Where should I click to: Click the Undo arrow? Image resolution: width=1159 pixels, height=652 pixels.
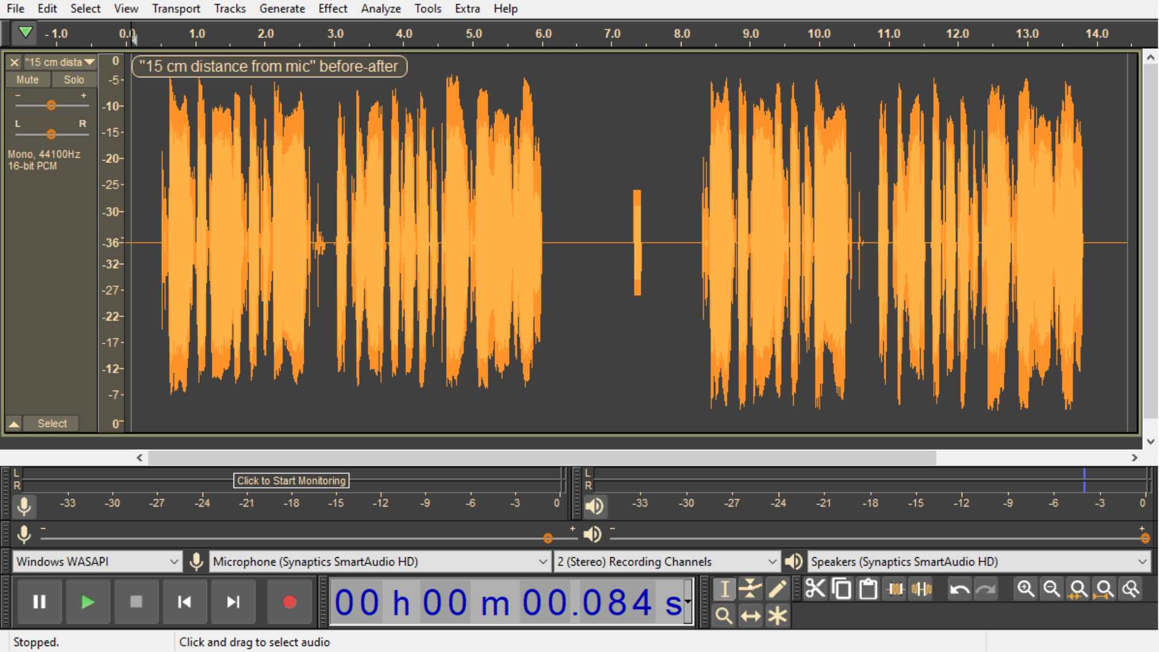pyautogui.click(x=959, y=589)
